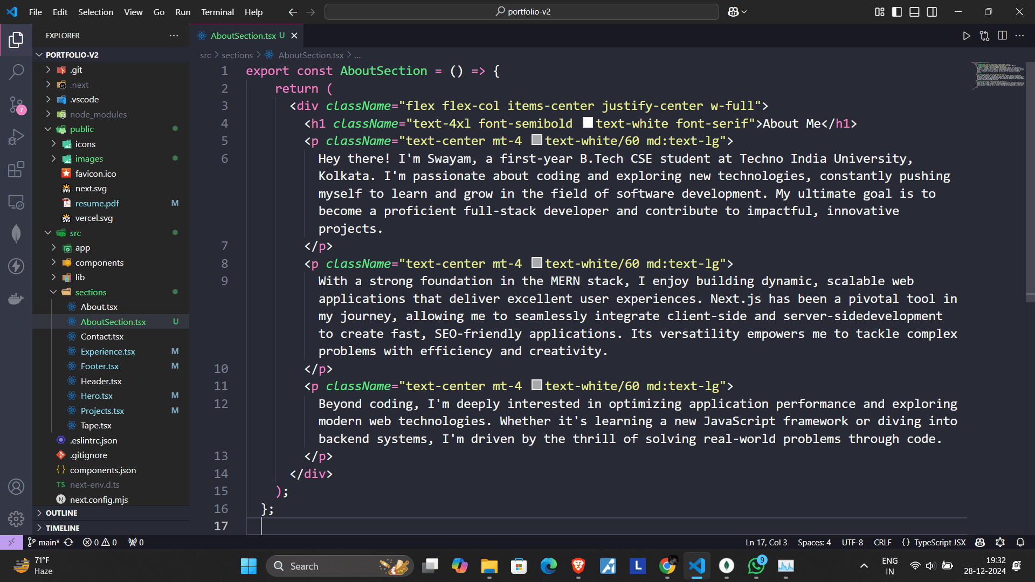Click the Windows Start button
Screen dimensions: 1035x582
click(x=249, y=566)
